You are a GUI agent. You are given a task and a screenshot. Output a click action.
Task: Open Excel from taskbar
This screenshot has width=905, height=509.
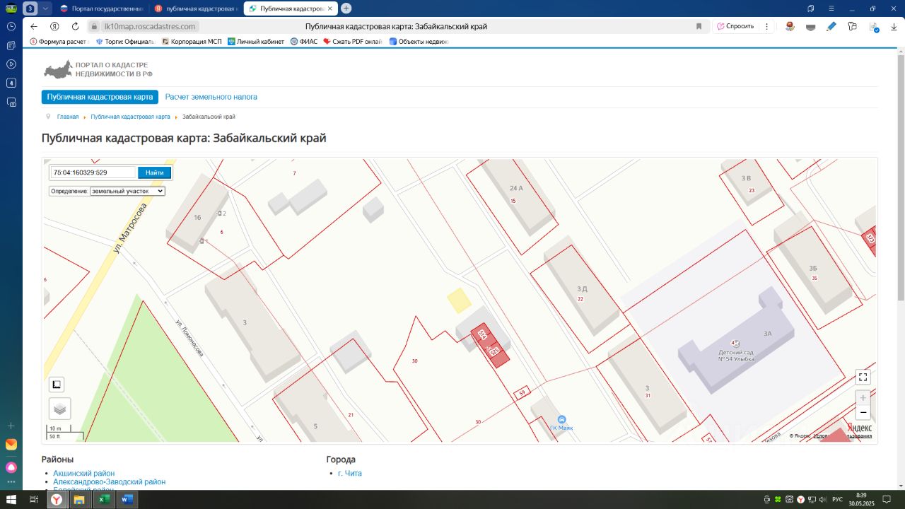(103, 500)
